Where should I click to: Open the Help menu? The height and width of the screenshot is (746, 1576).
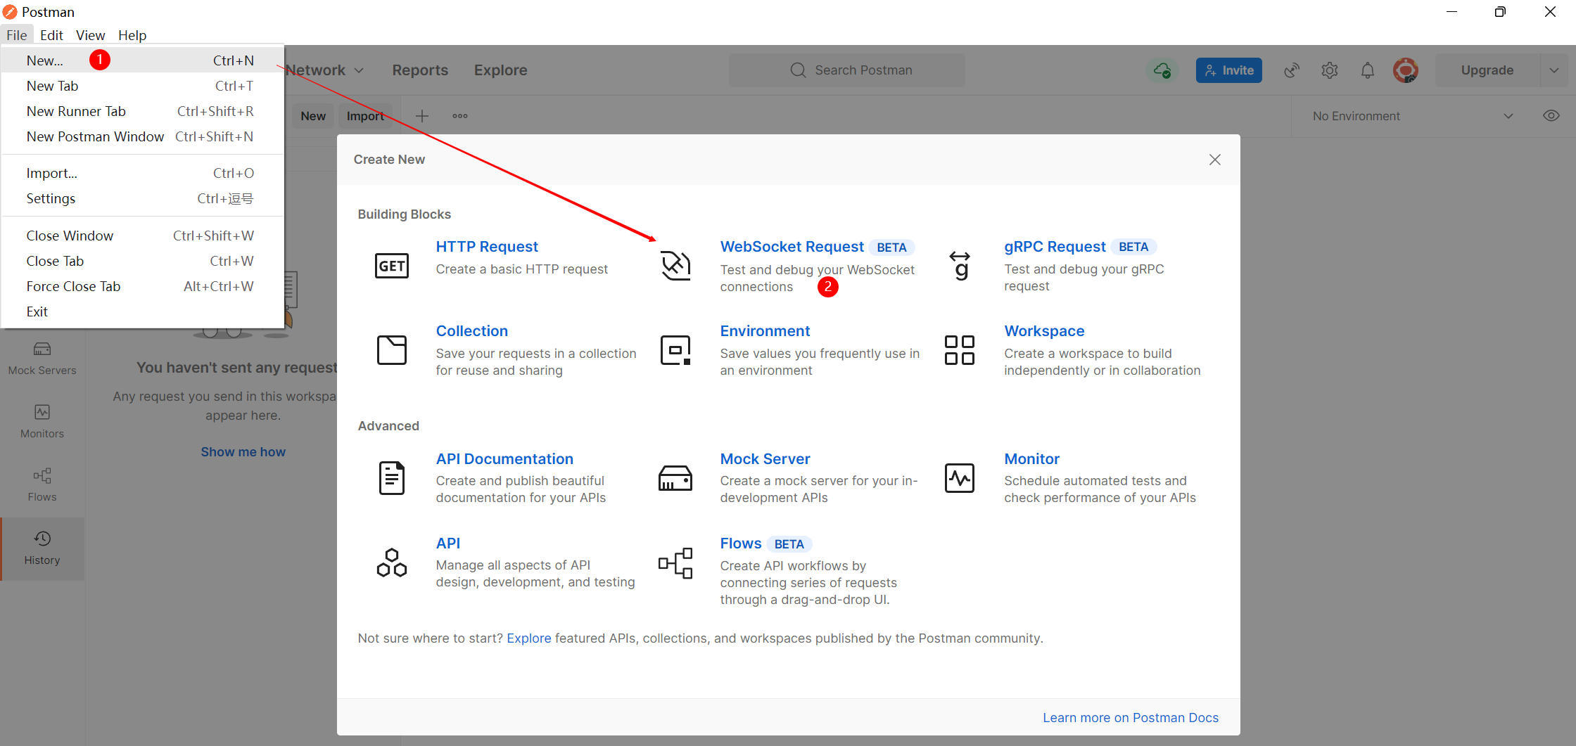click(132, 35)
